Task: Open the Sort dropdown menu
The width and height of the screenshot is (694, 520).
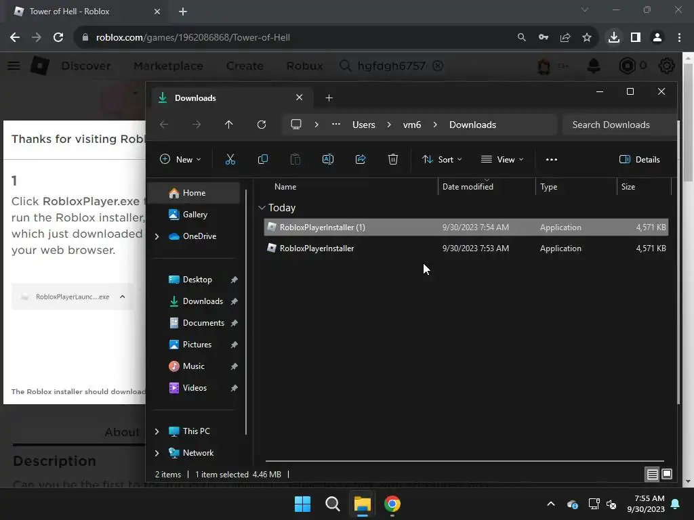Action: click(442, 160)
